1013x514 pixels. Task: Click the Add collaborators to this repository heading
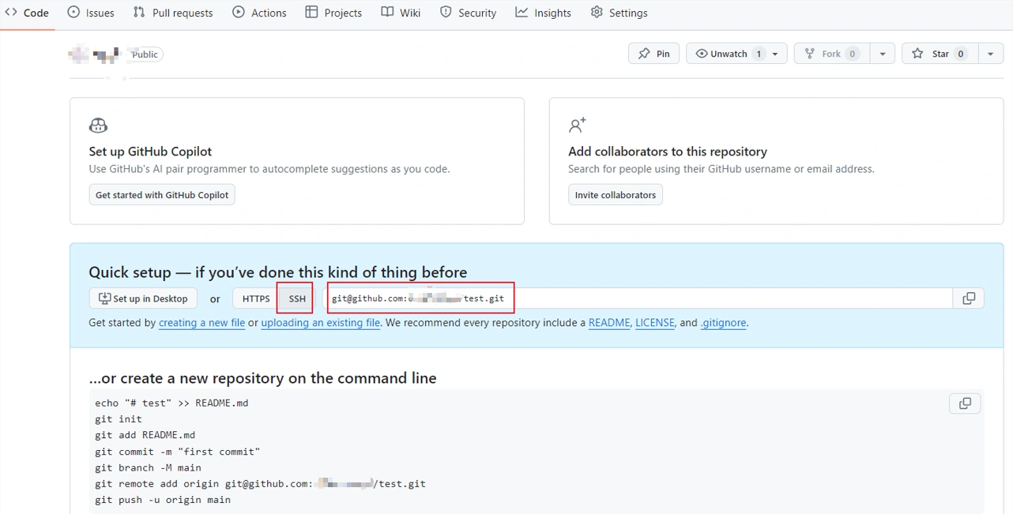[668, 152]
